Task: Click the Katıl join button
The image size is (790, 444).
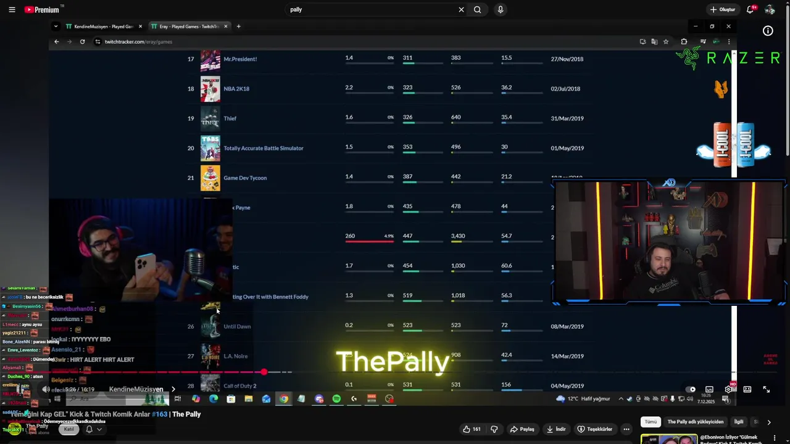Action: tap(69, 429)
